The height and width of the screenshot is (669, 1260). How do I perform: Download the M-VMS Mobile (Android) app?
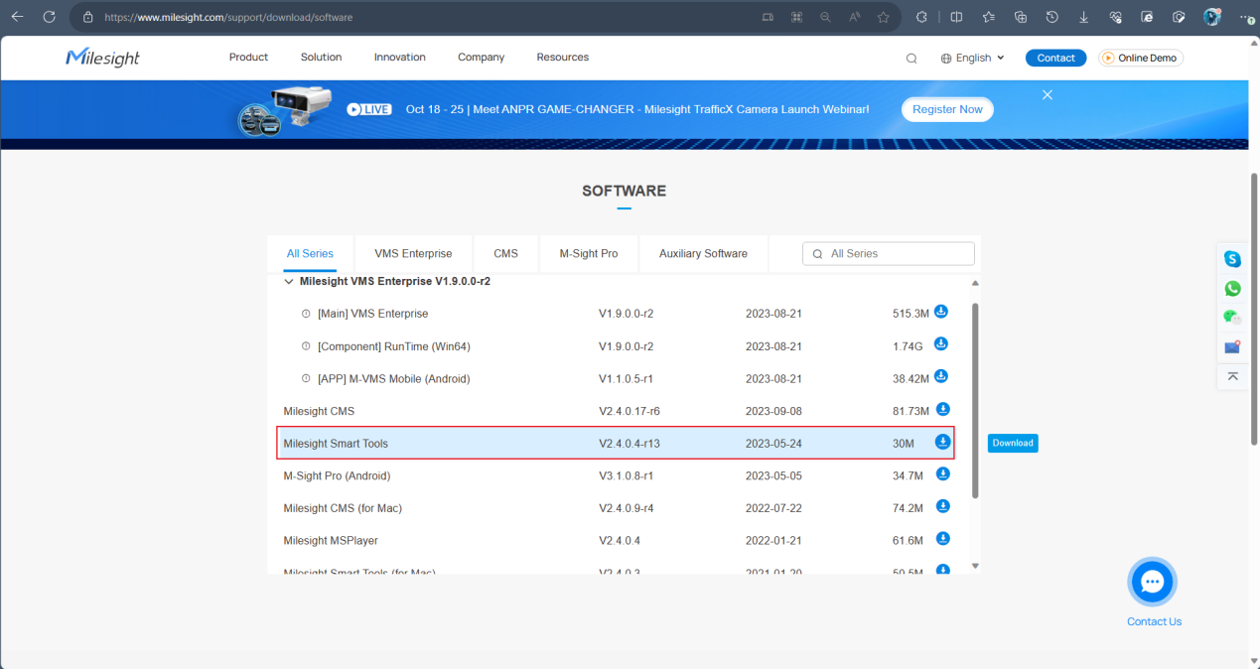click(x=941, y=376)
